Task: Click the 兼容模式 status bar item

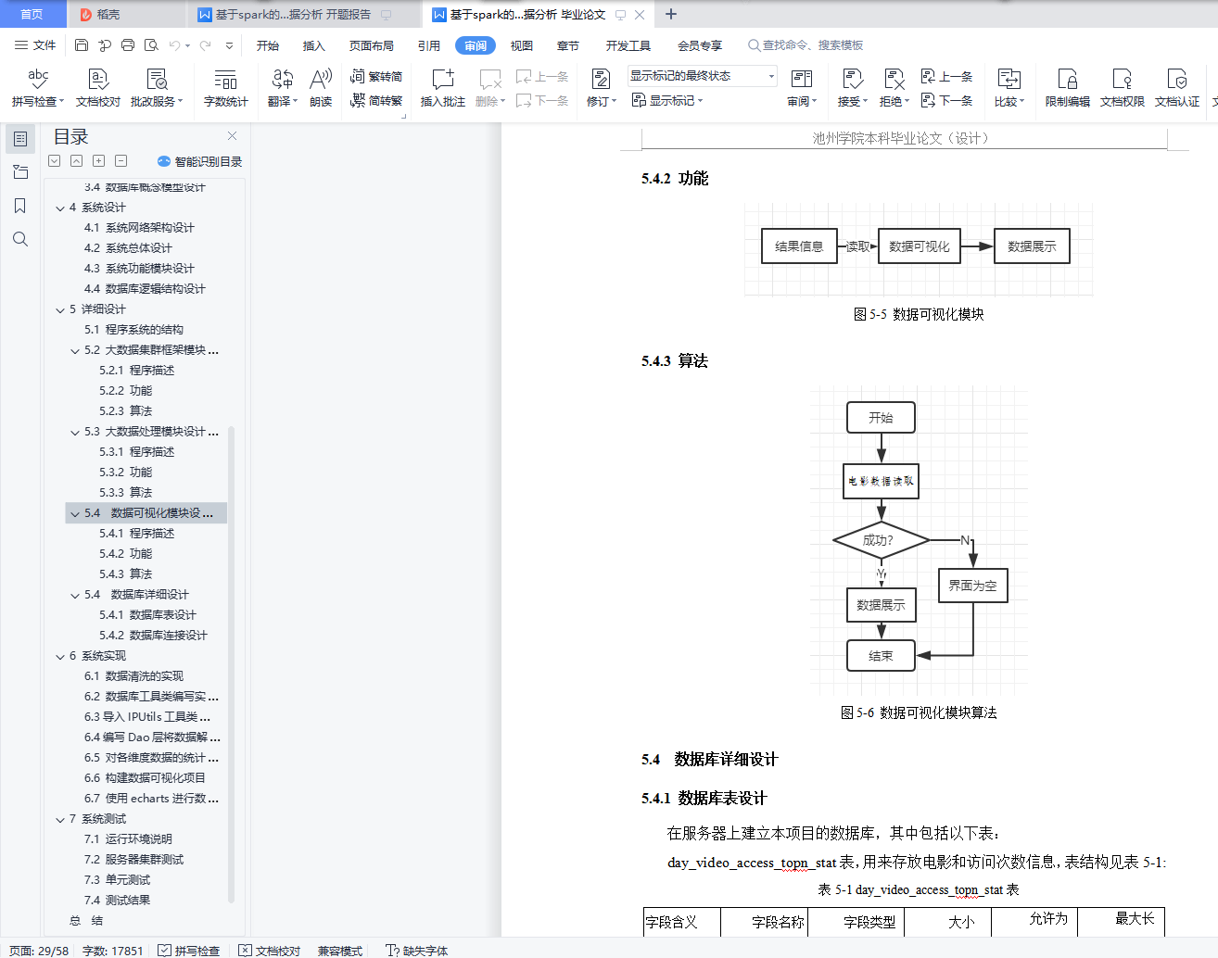Action: point(340,951)
